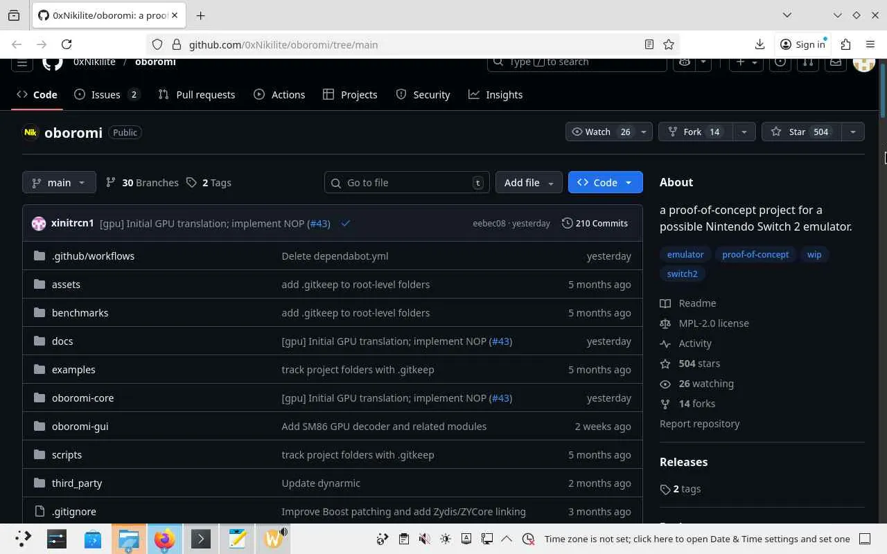
Task: Click the padlock site information icon
Action: pyautogui.click(x=176, y=44)
